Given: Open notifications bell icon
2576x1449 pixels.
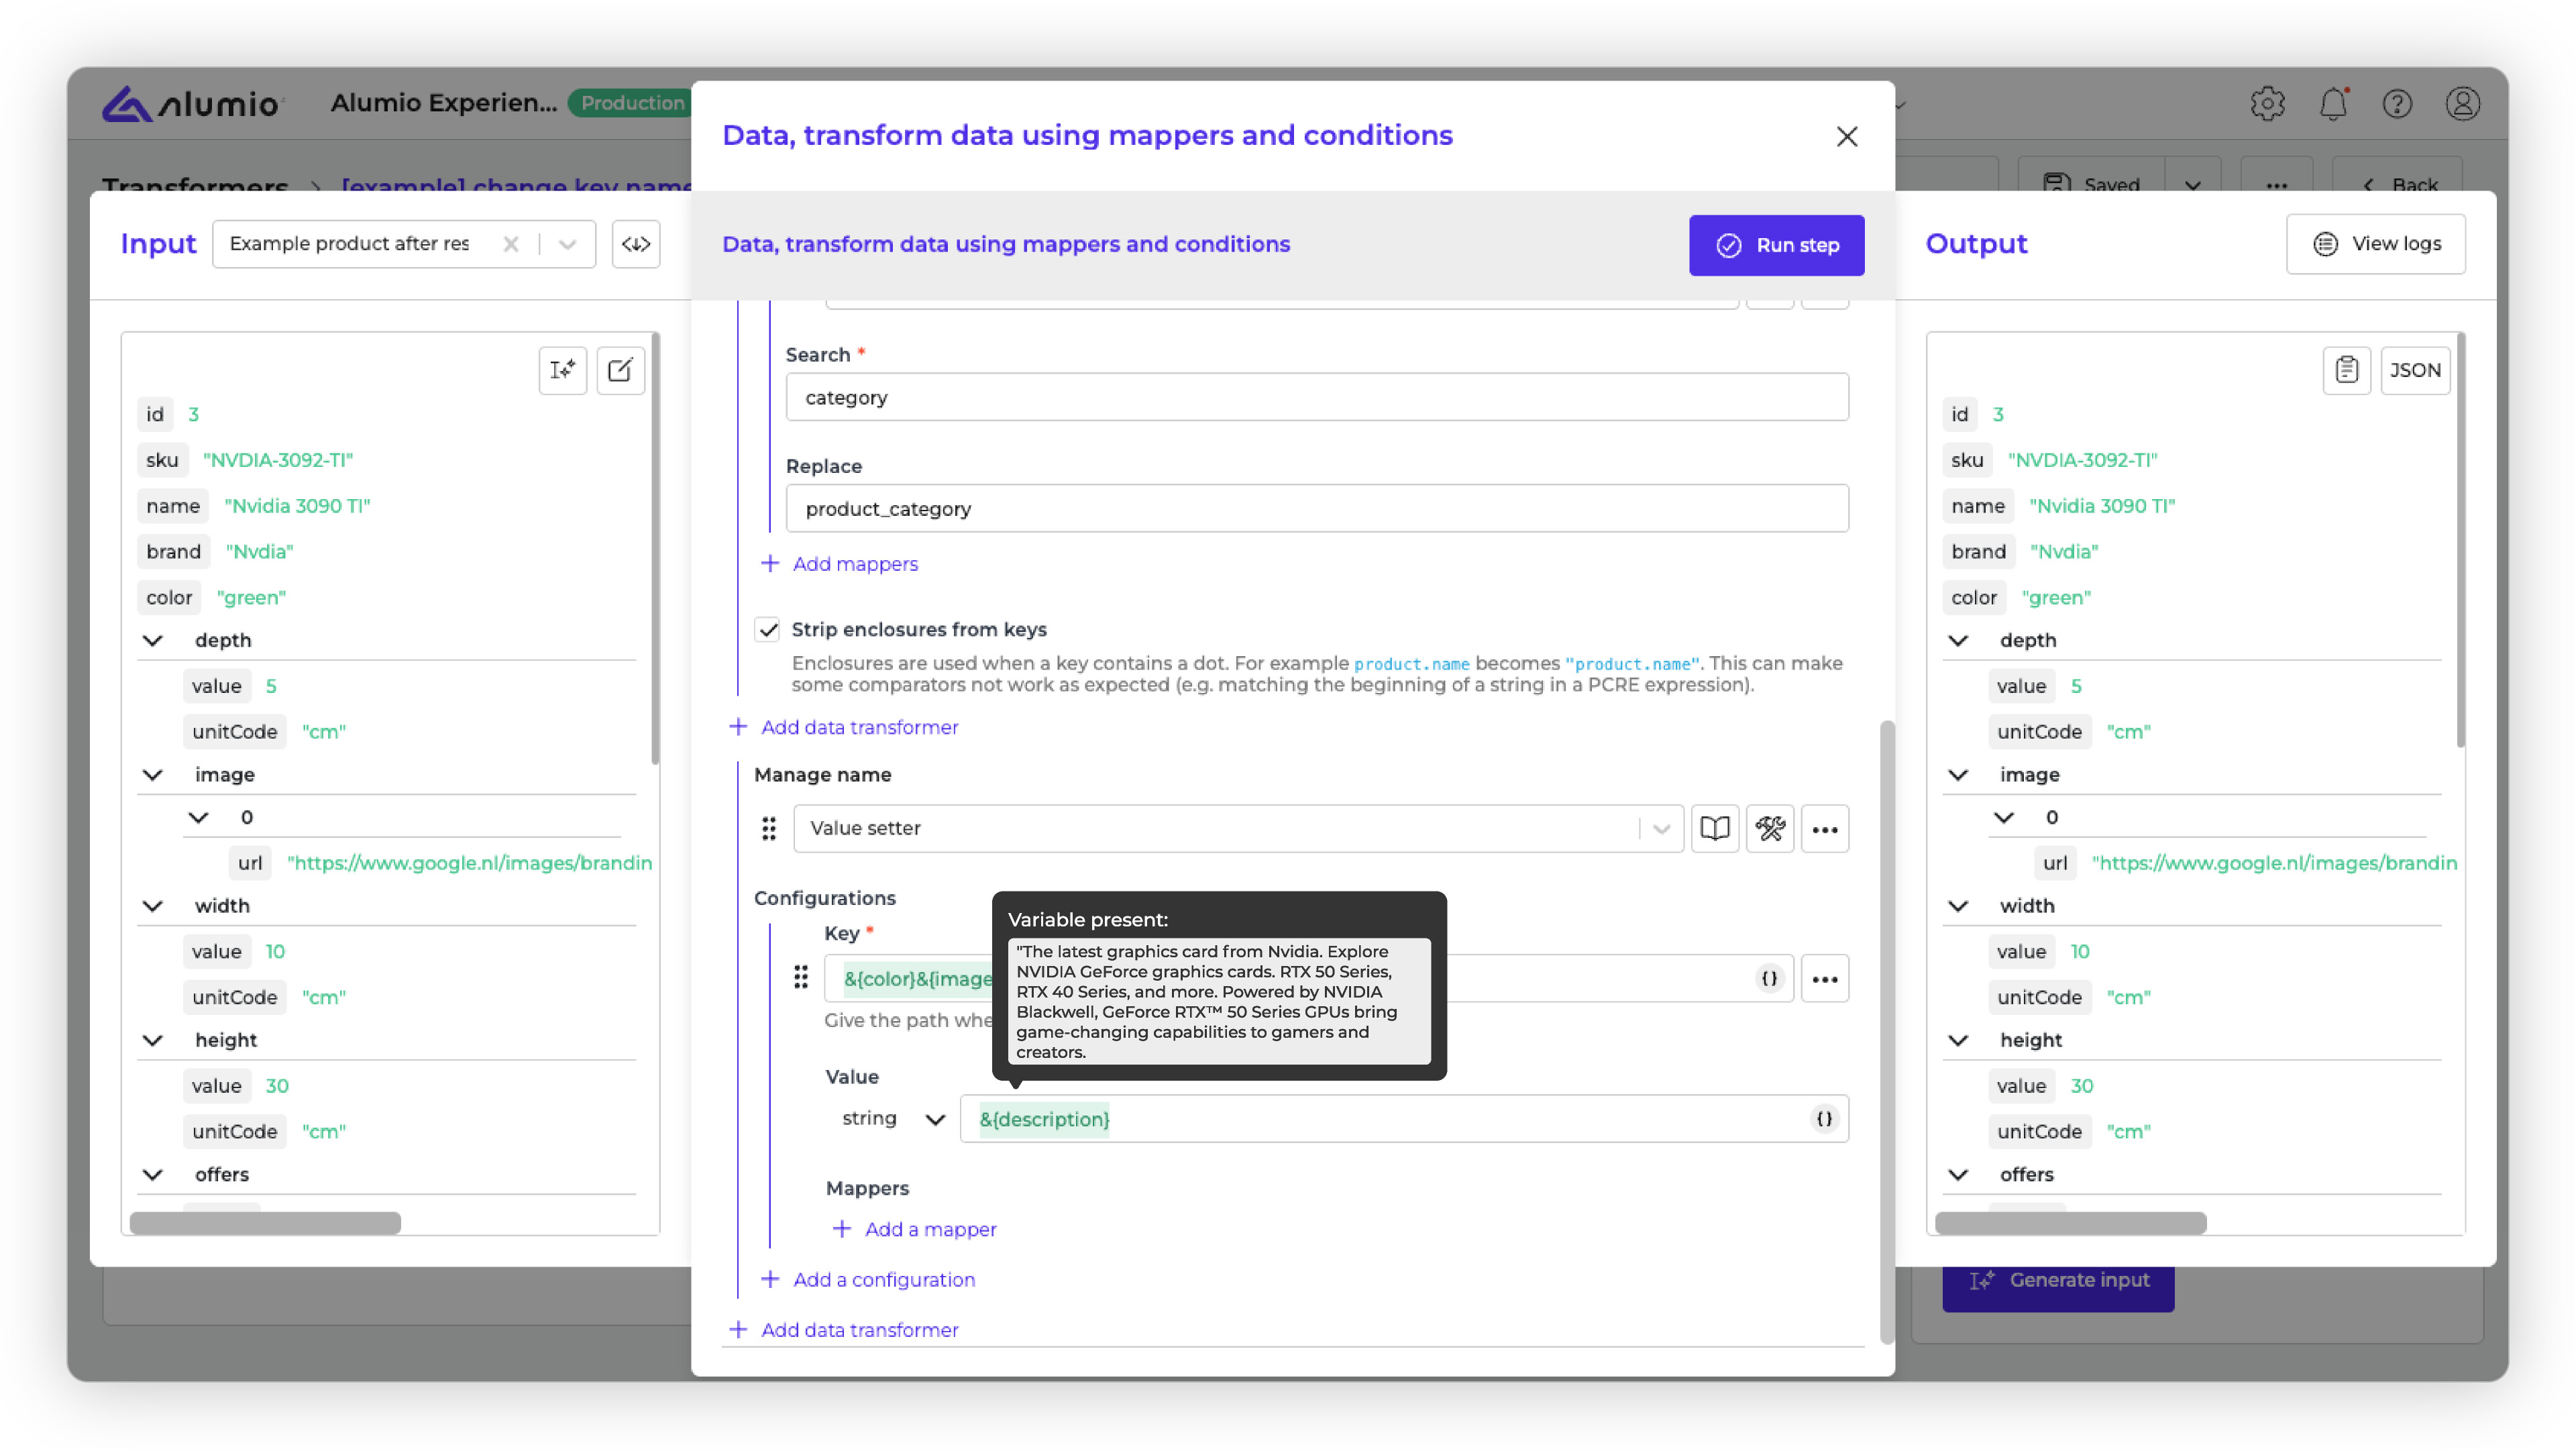Looking at the screenshot, I should point(2332,104).
